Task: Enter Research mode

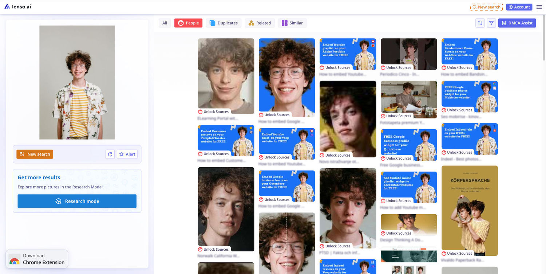Action: (77, 201)
